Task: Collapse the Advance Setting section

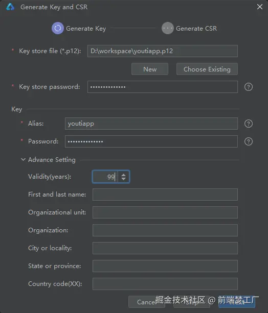Action: point(23,159)
